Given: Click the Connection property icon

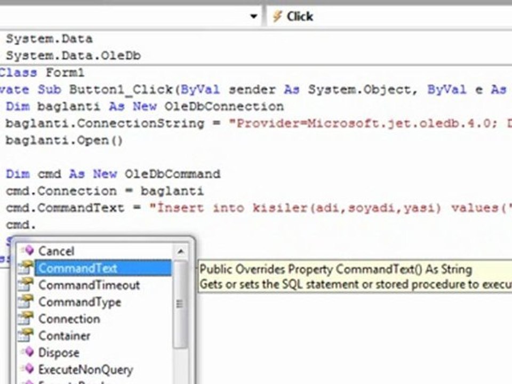Looking at the screenshot, I should pyautogui.click(x=26, y=318).
